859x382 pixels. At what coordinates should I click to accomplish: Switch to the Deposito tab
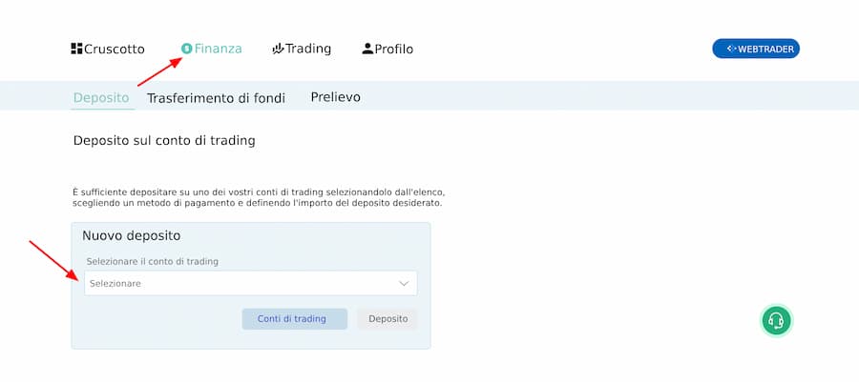point(101,98)
